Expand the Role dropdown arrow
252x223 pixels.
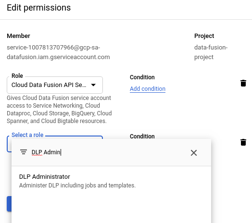coord(93,85)
